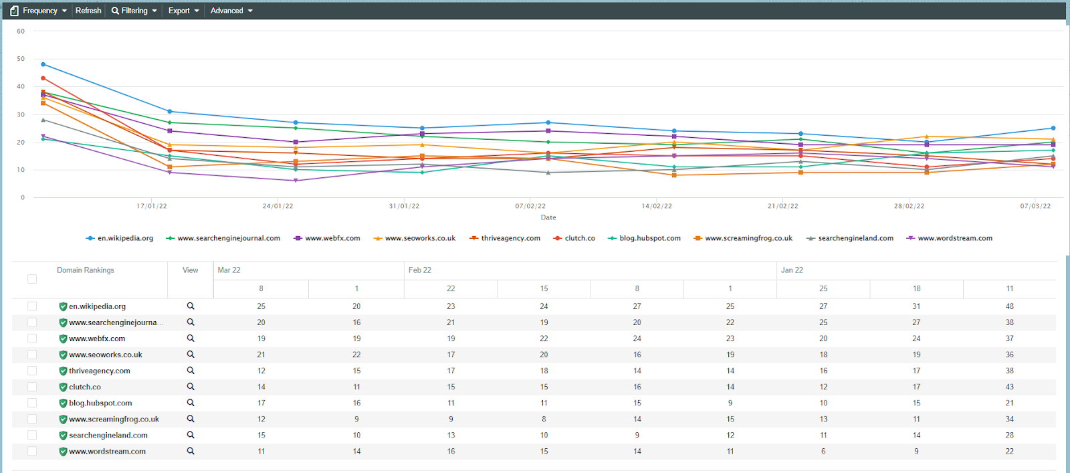Open the blog.hubspot.com domain link
The image size is (1070, 473).
click(x=100, y=403)
